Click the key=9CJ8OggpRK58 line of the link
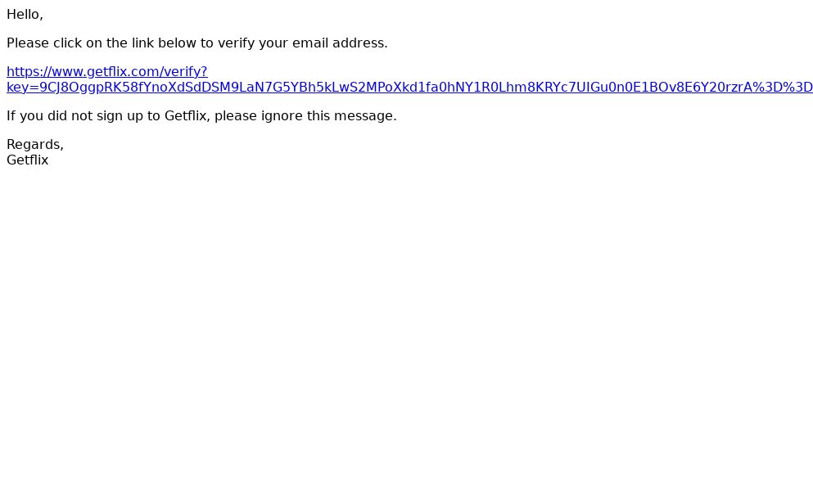 409,87
